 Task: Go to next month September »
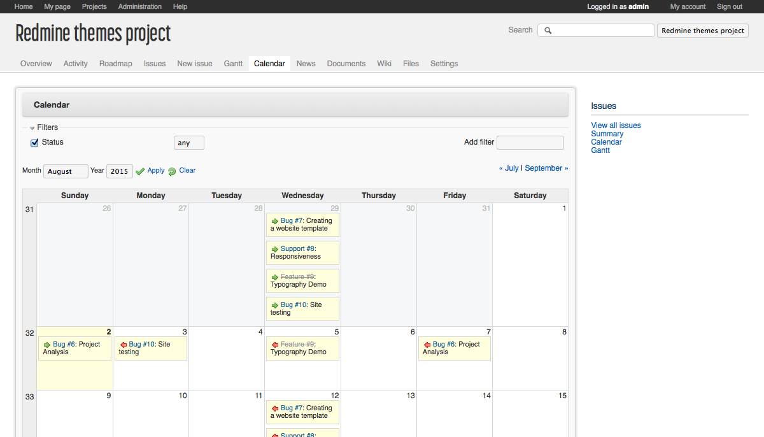(x=546, y=168)
